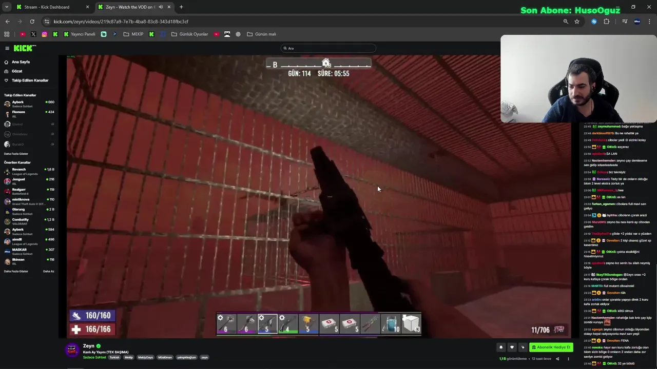Open the site information icon in address bar

point(47,22)
